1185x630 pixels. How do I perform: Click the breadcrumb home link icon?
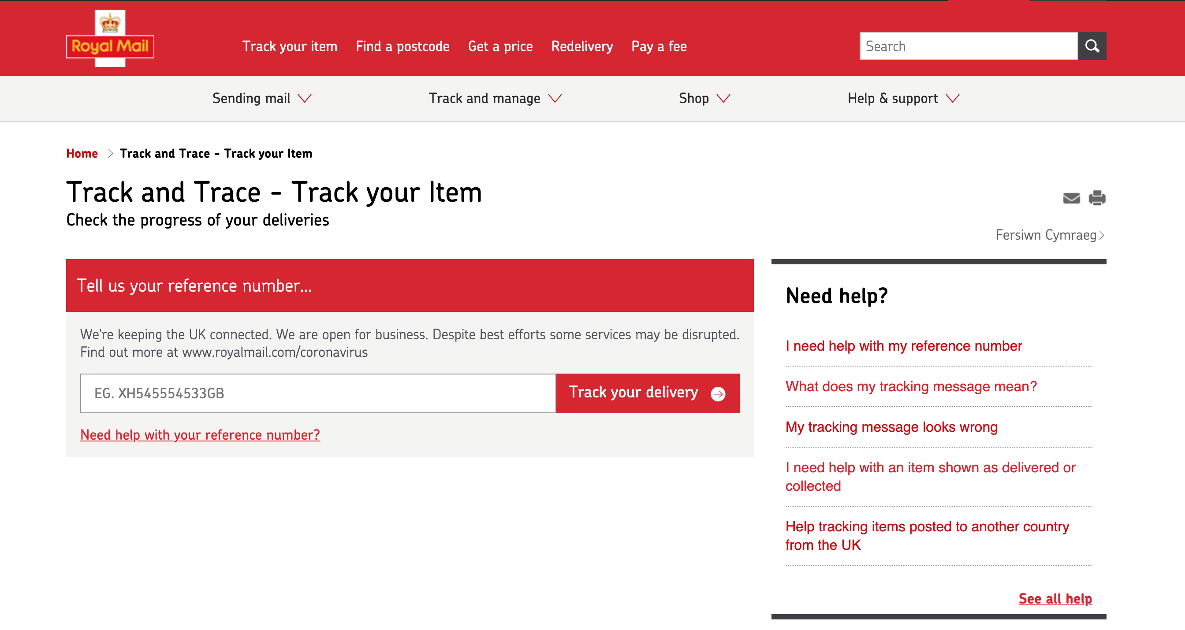[82, 153]
